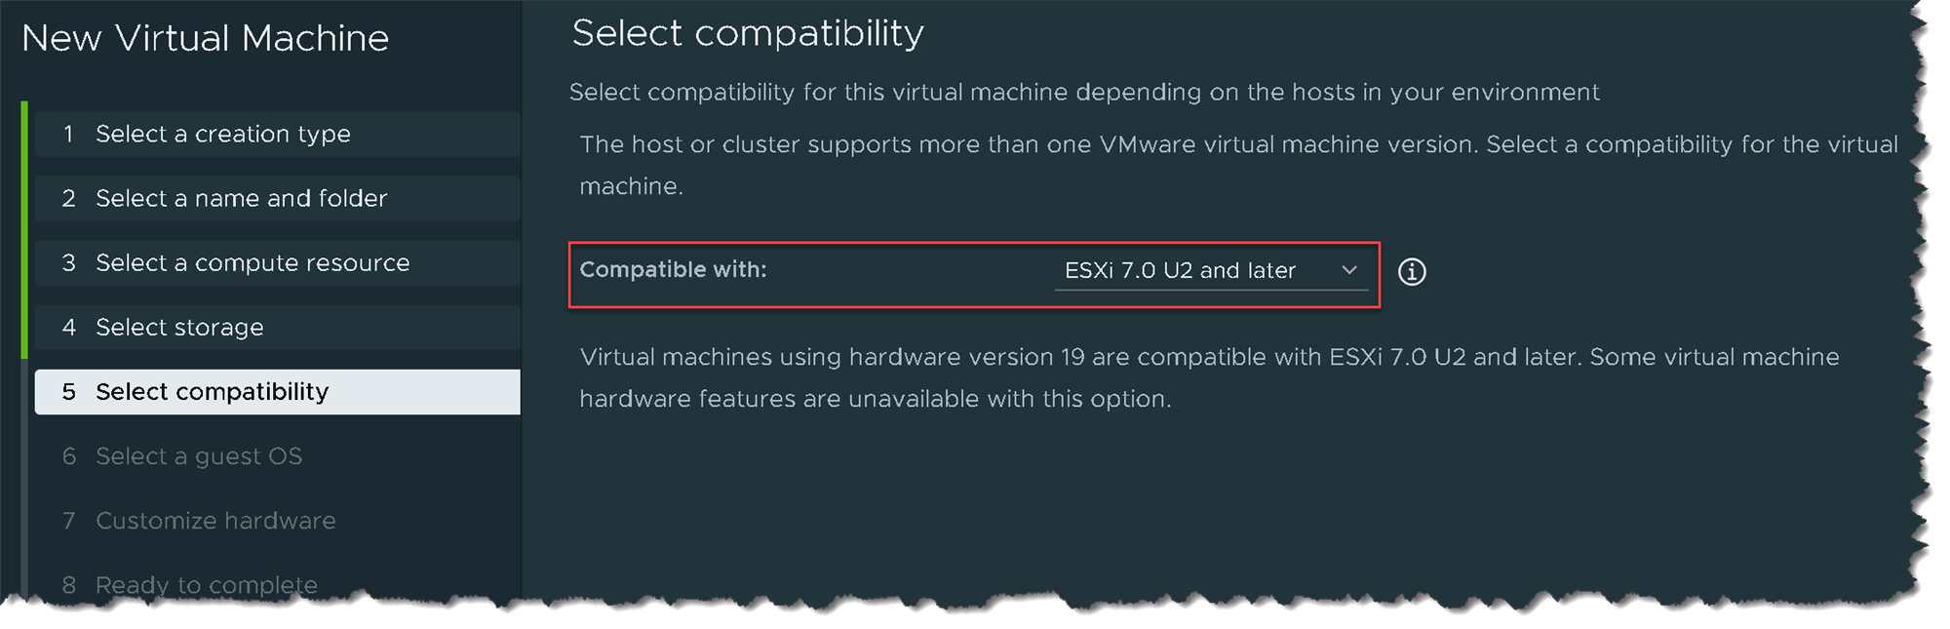This screenshot has width=1950, height=629.
Task: Click the host or cluster support message
Action: click(x=1238, y=165)
